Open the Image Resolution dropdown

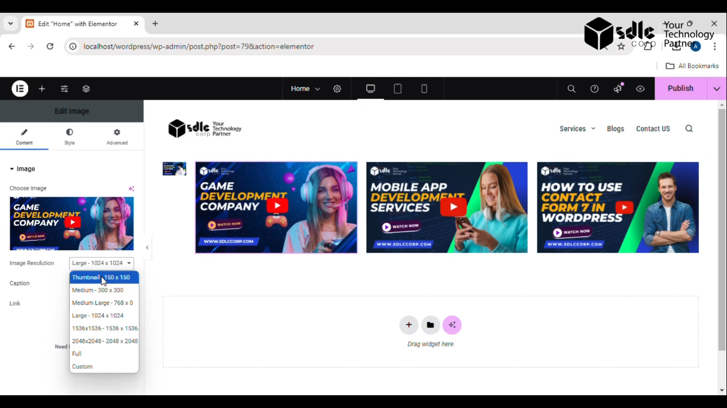[x=102, y=263]
